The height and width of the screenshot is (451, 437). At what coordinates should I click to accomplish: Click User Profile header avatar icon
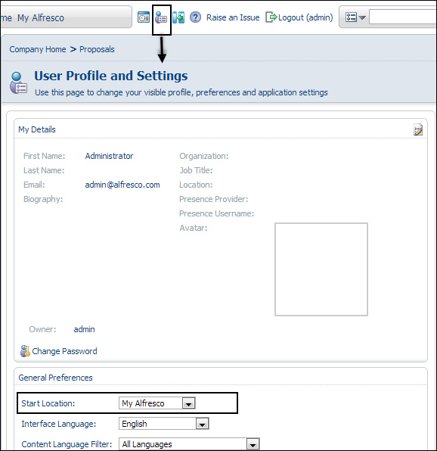point(18,82)
